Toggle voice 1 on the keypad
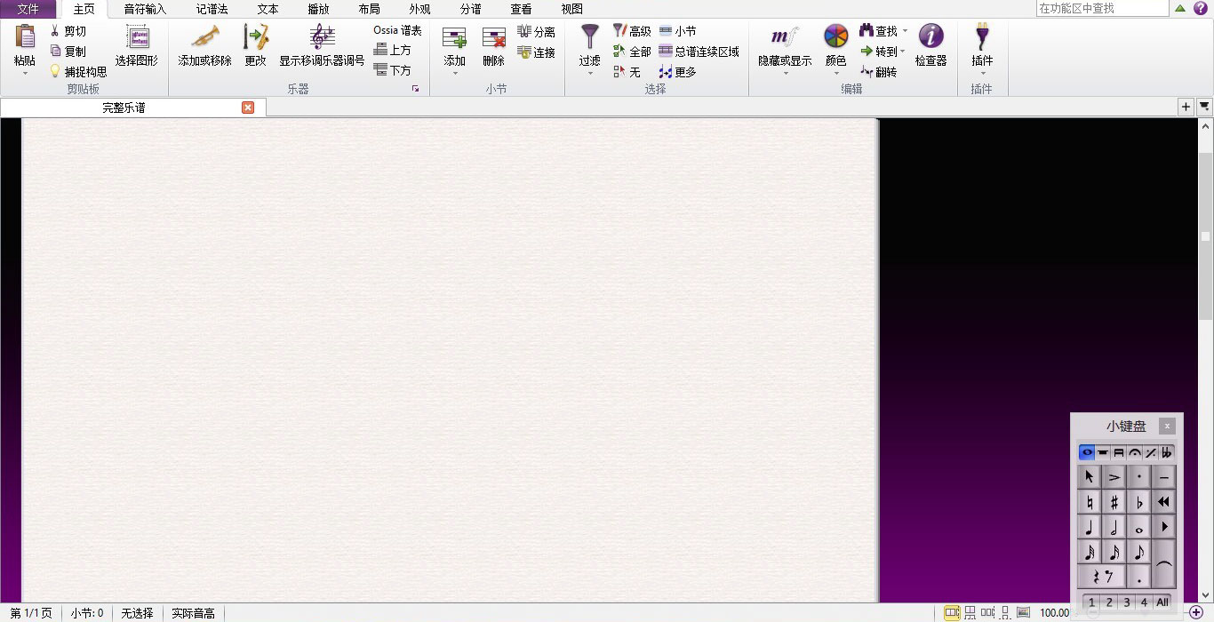 click(1092, 602)
